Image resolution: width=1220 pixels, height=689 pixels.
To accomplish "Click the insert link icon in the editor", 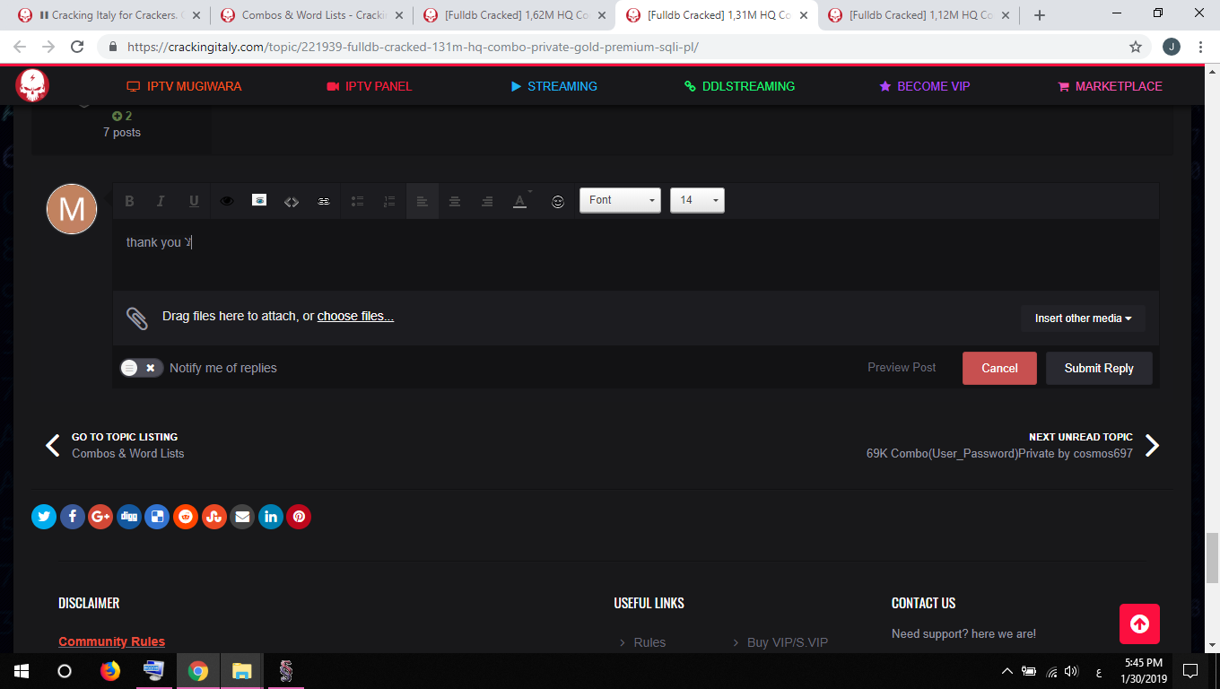I will point(324,202).
